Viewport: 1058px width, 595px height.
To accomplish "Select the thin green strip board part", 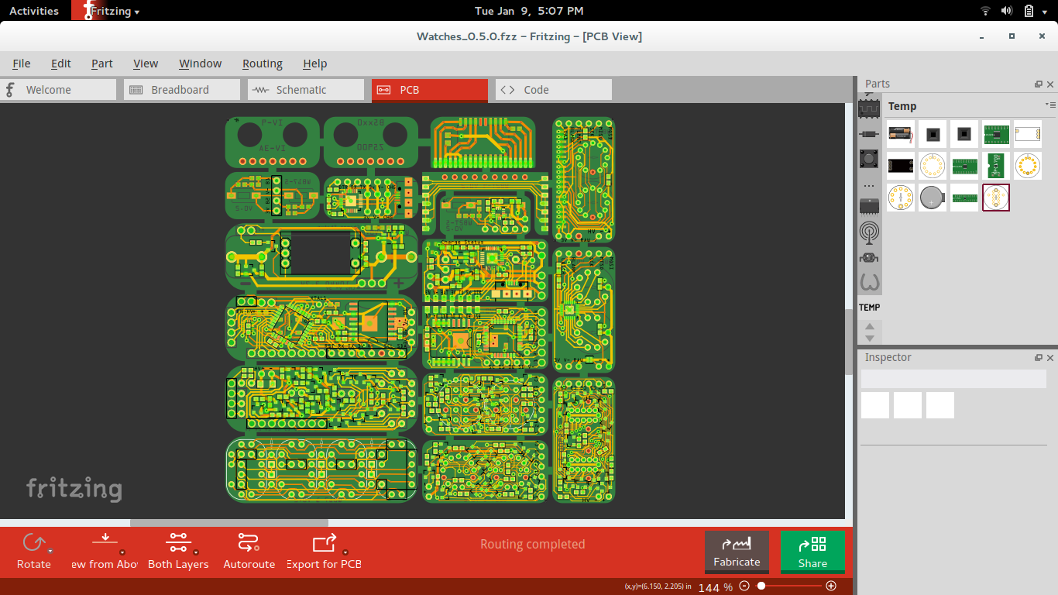I will (x=964, y=198).
